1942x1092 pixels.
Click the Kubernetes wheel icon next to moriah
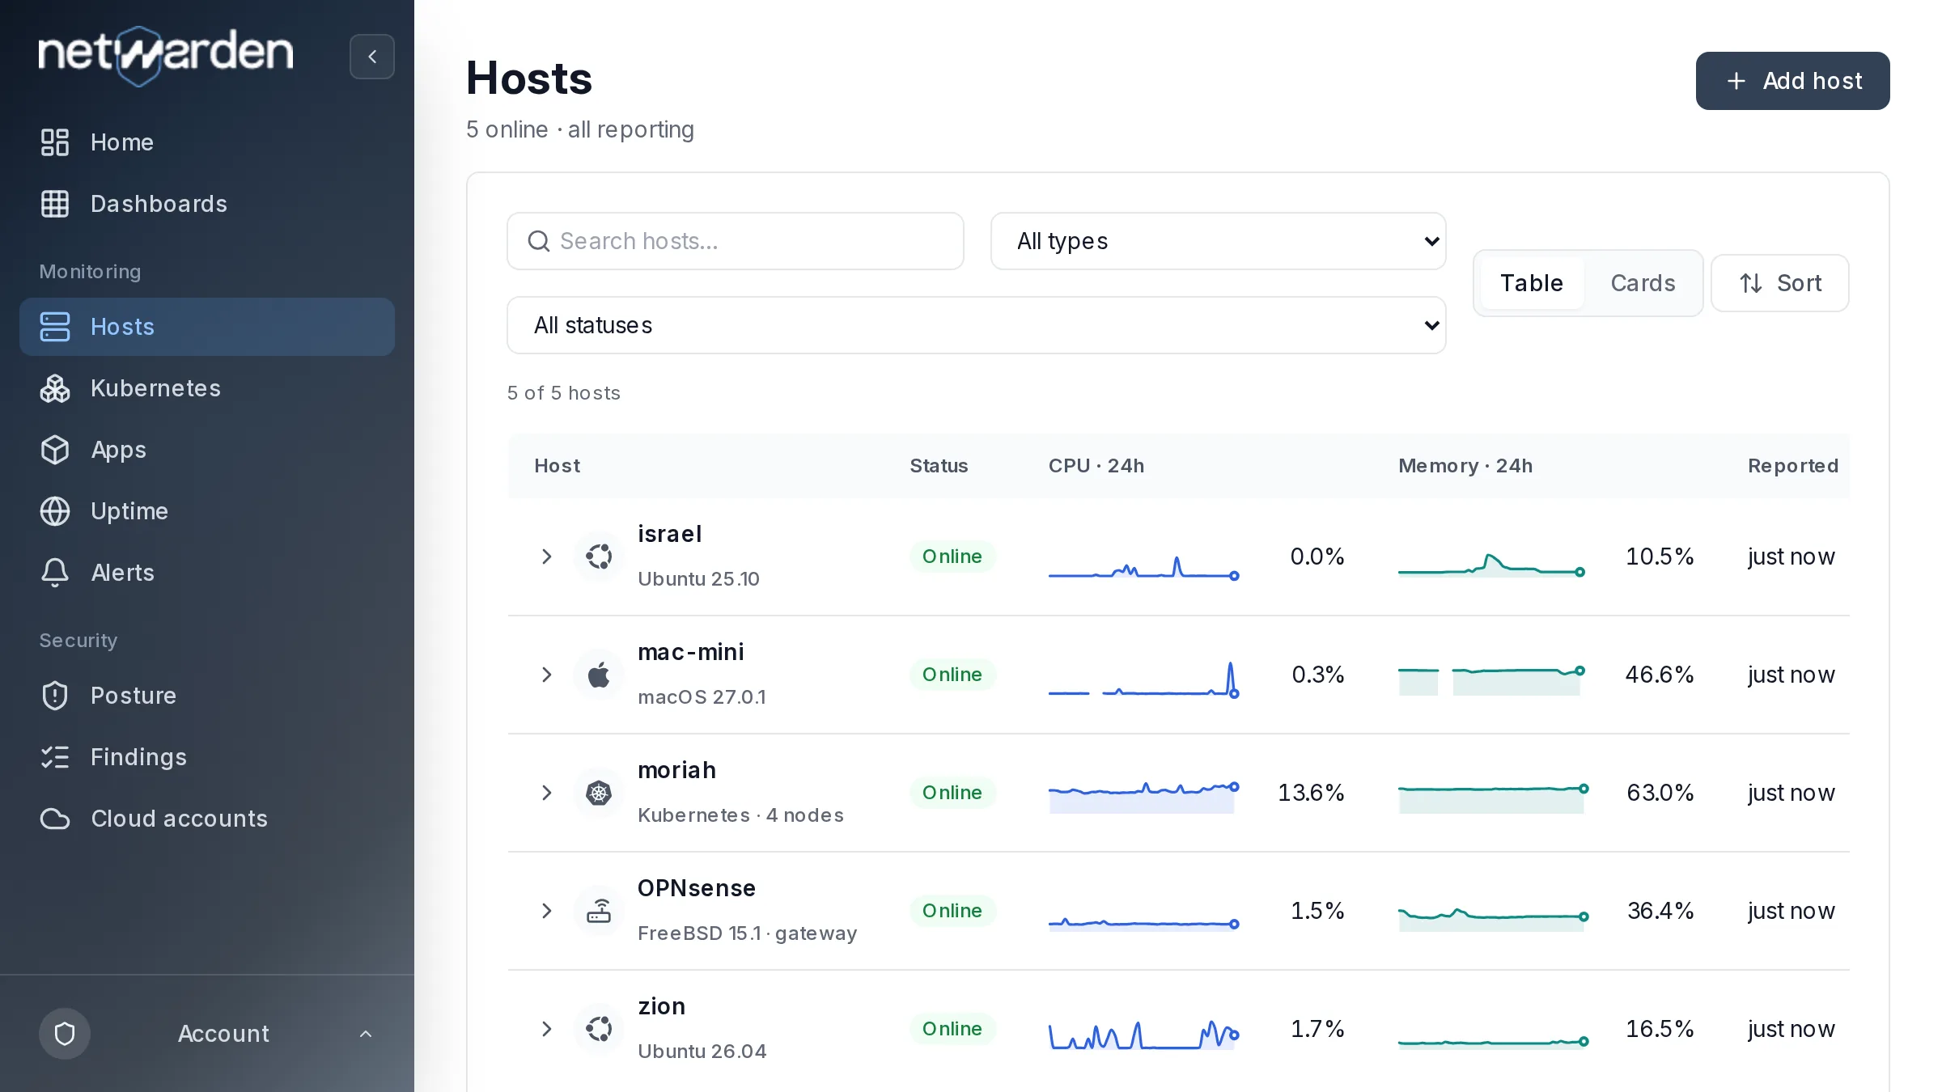coord(599,793)
